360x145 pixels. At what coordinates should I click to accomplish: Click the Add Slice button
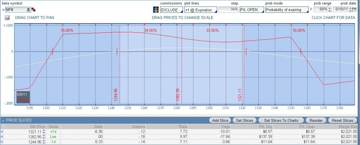coord(220,120)
